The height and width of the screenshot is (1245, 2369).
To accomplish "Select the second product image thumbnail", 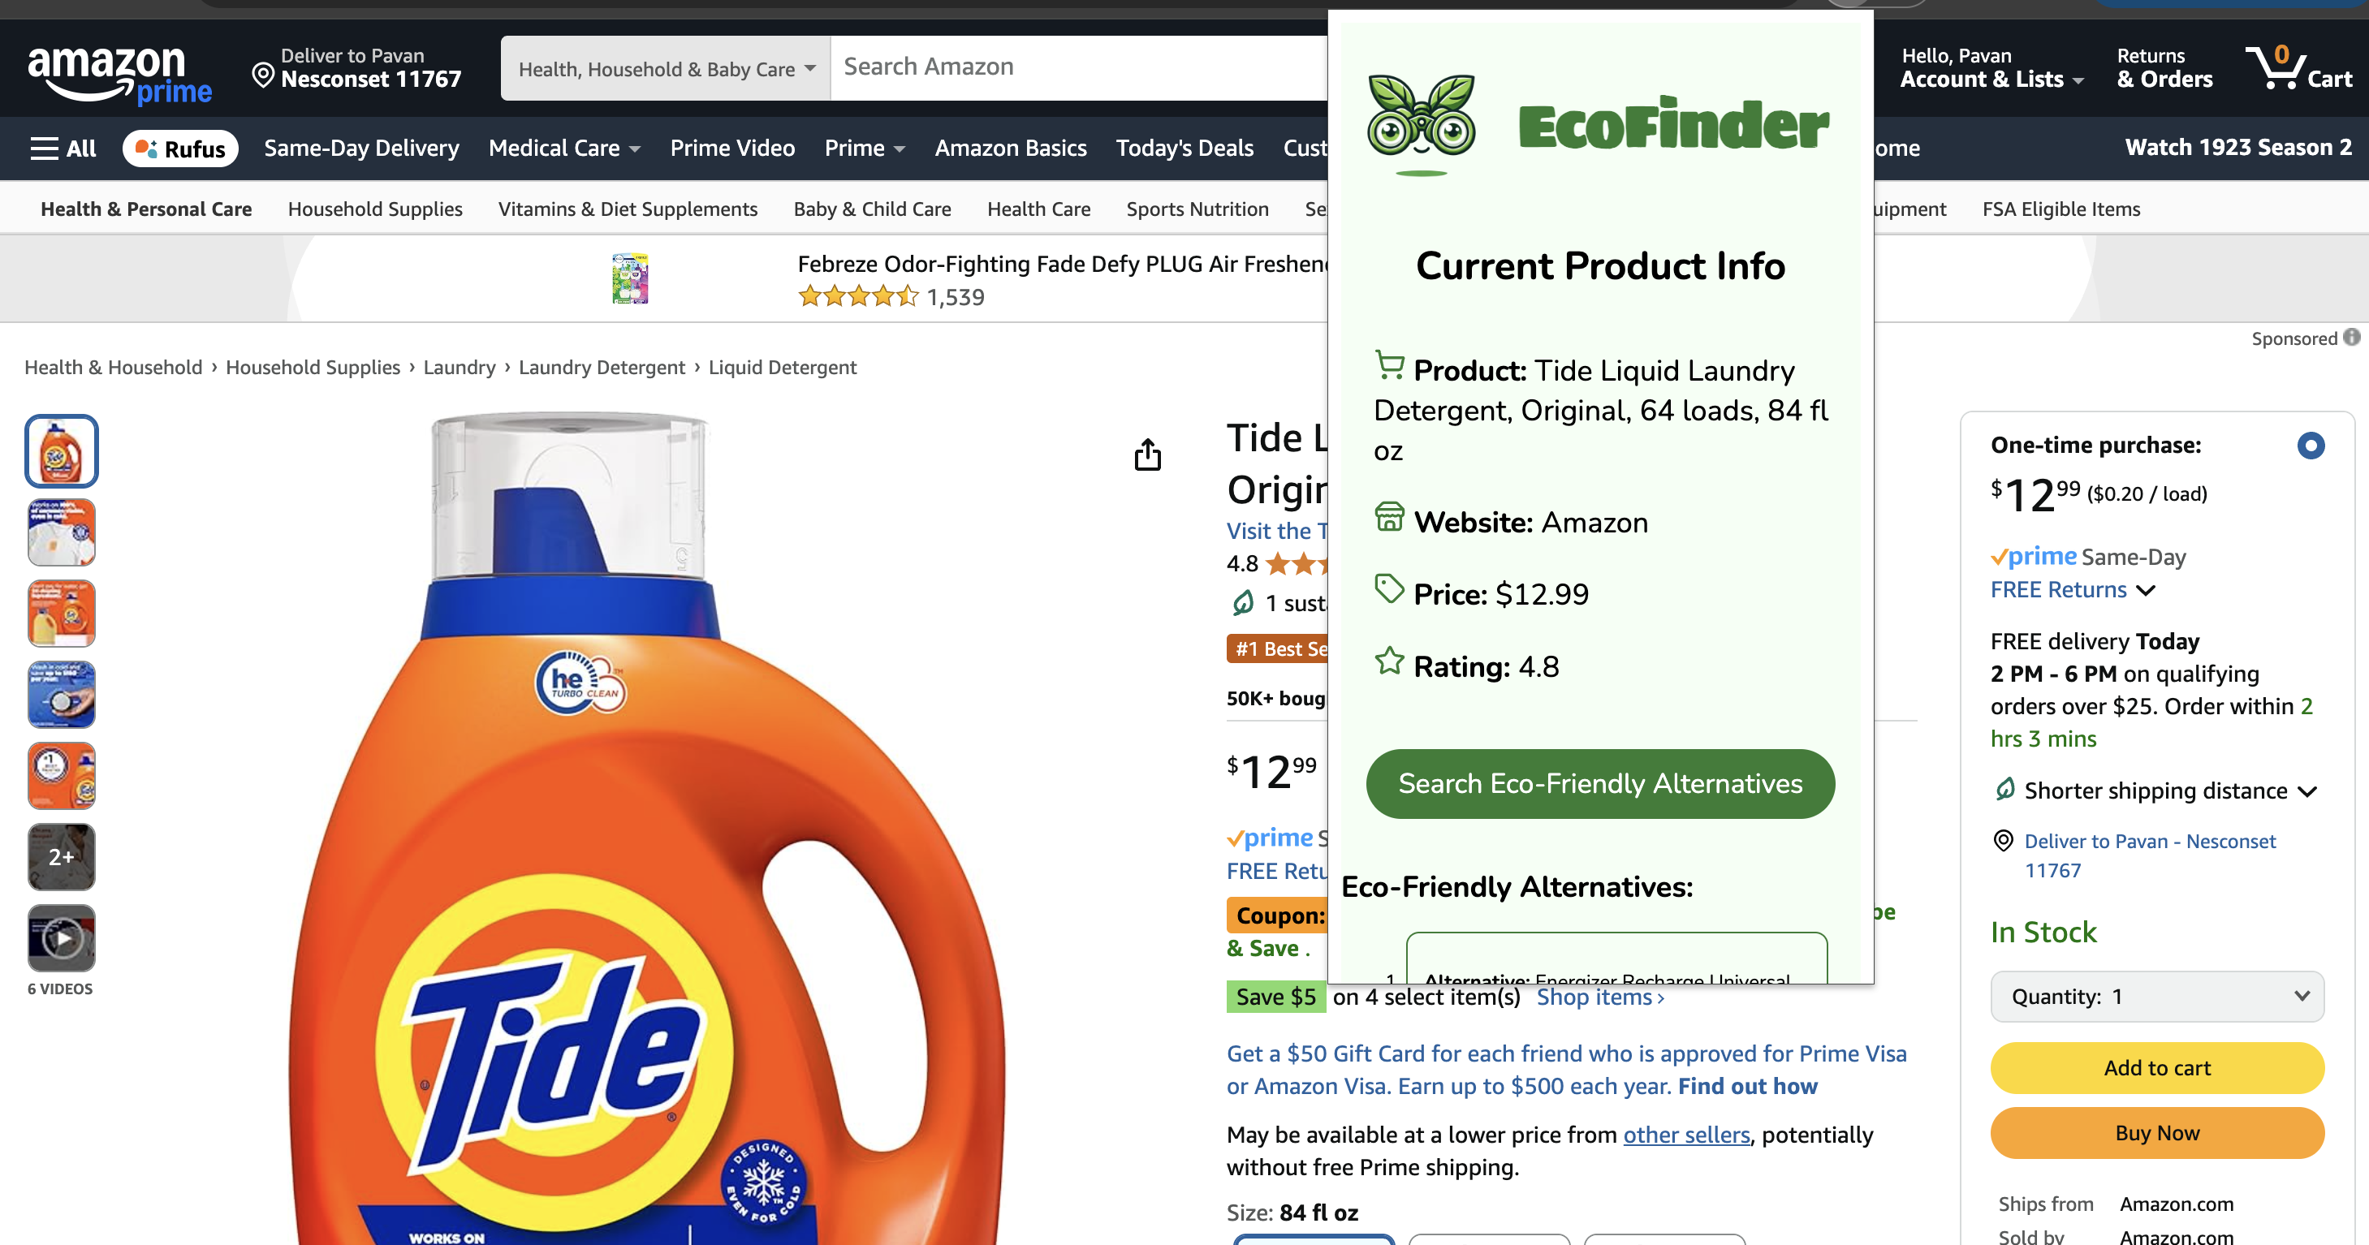I will [62, 532].
